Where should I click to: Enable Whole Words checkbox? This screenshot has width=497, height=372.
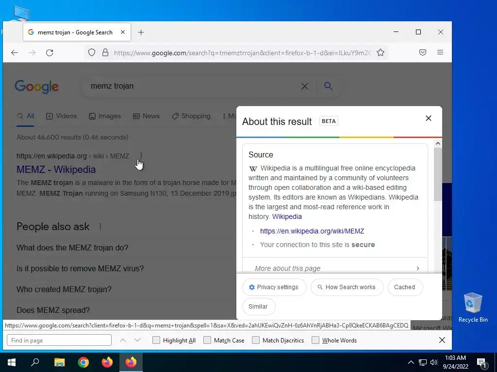(x=315, y=341)
